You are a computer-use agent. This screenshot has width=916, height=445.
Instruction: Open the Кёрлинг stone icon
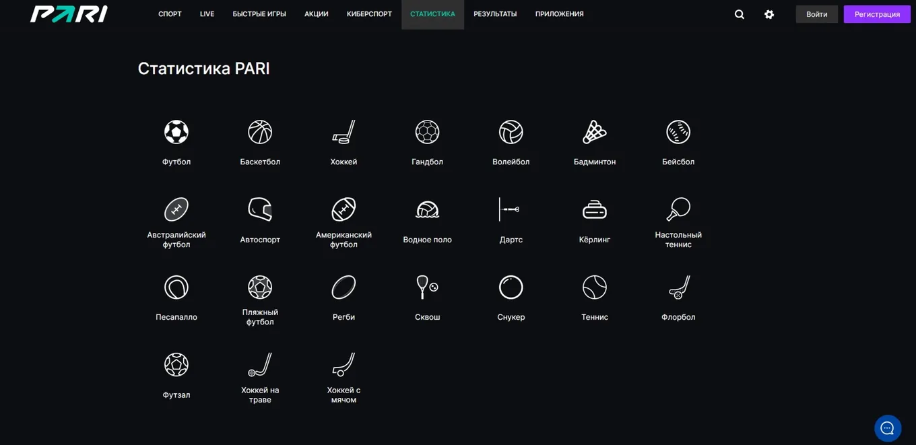(x=595, y=209)
